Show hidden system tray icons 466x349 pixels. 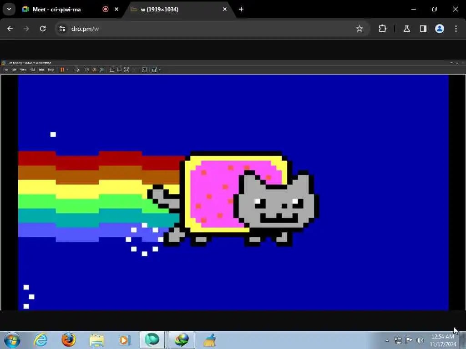pos(387,340)
